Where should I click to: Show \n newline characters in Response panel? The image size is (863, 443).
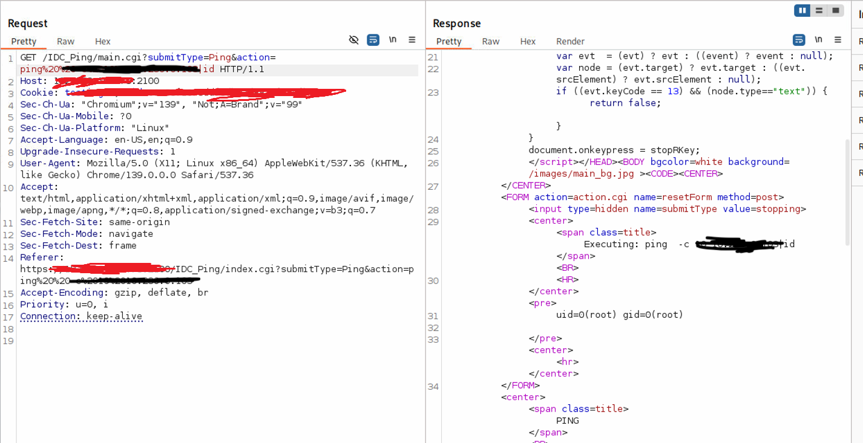tap(818, 40)
